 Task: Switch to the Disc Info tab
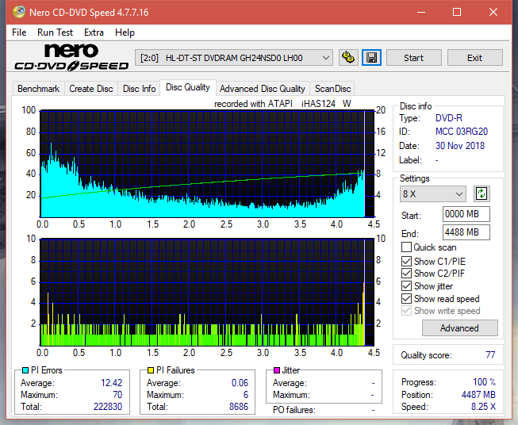coord(139,89)
